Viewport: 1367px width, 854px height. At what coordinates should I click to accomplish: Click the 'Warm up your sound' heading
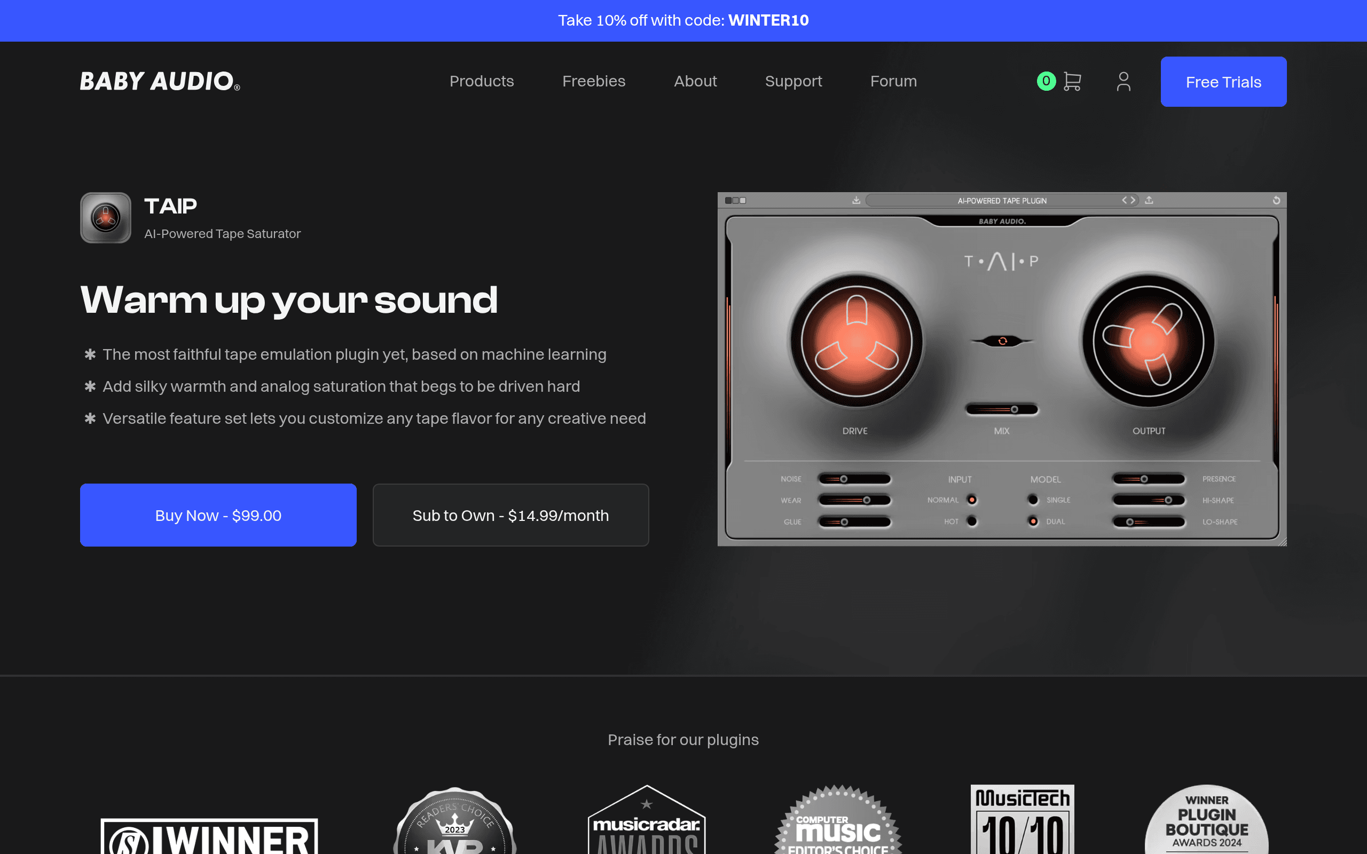pyautogui.click(x=289, y=300)
